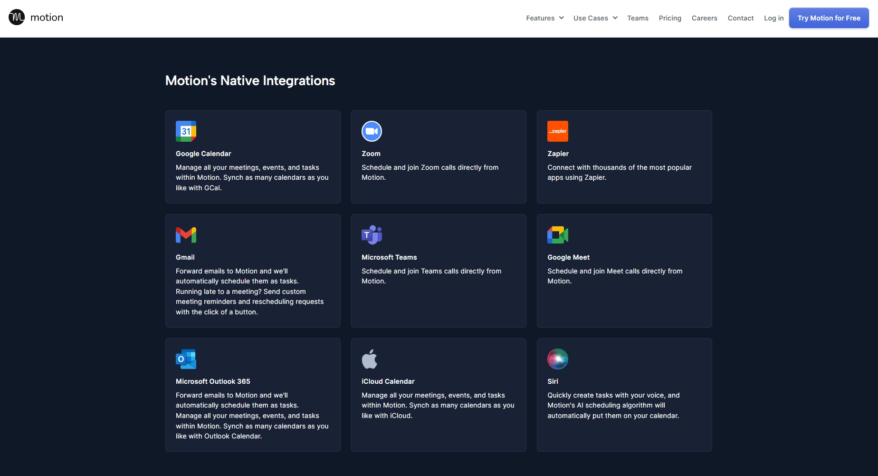878x476 pixels.
Task: Click the Google Meet card title
Action: tap(568, 257)
